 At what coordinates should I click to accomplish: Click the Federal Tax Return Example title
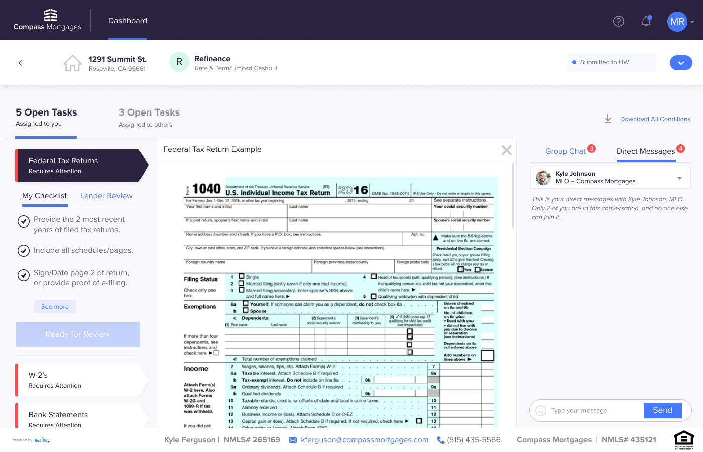(x=212, y=149)
